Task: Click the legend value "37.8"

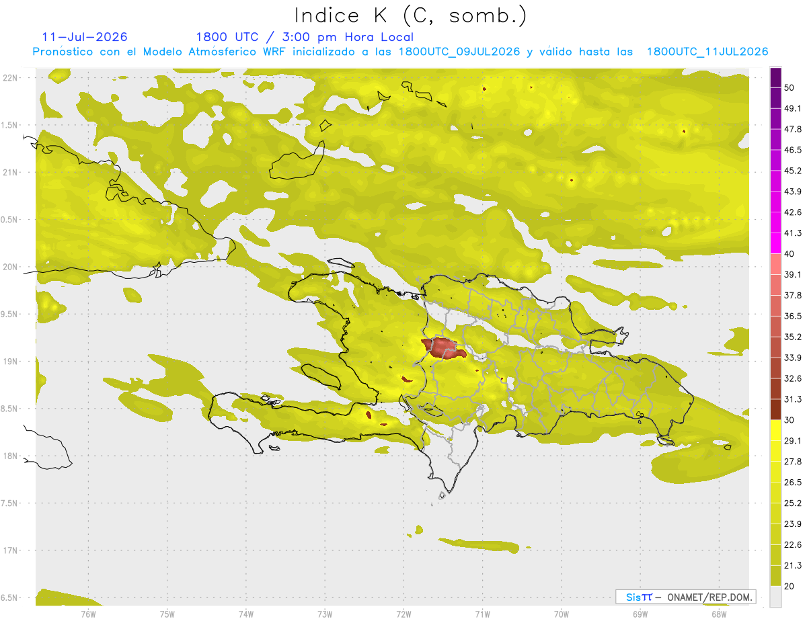Action: tap(794, 295)
